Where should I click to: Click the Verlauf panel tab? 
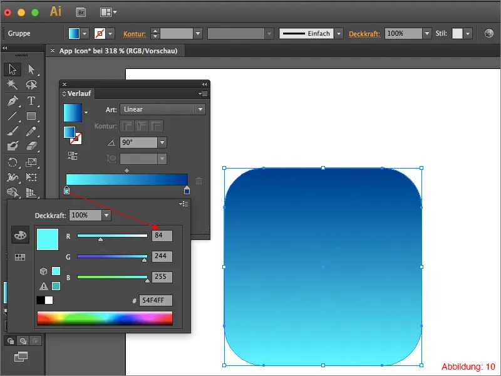(x=76, y=93)
